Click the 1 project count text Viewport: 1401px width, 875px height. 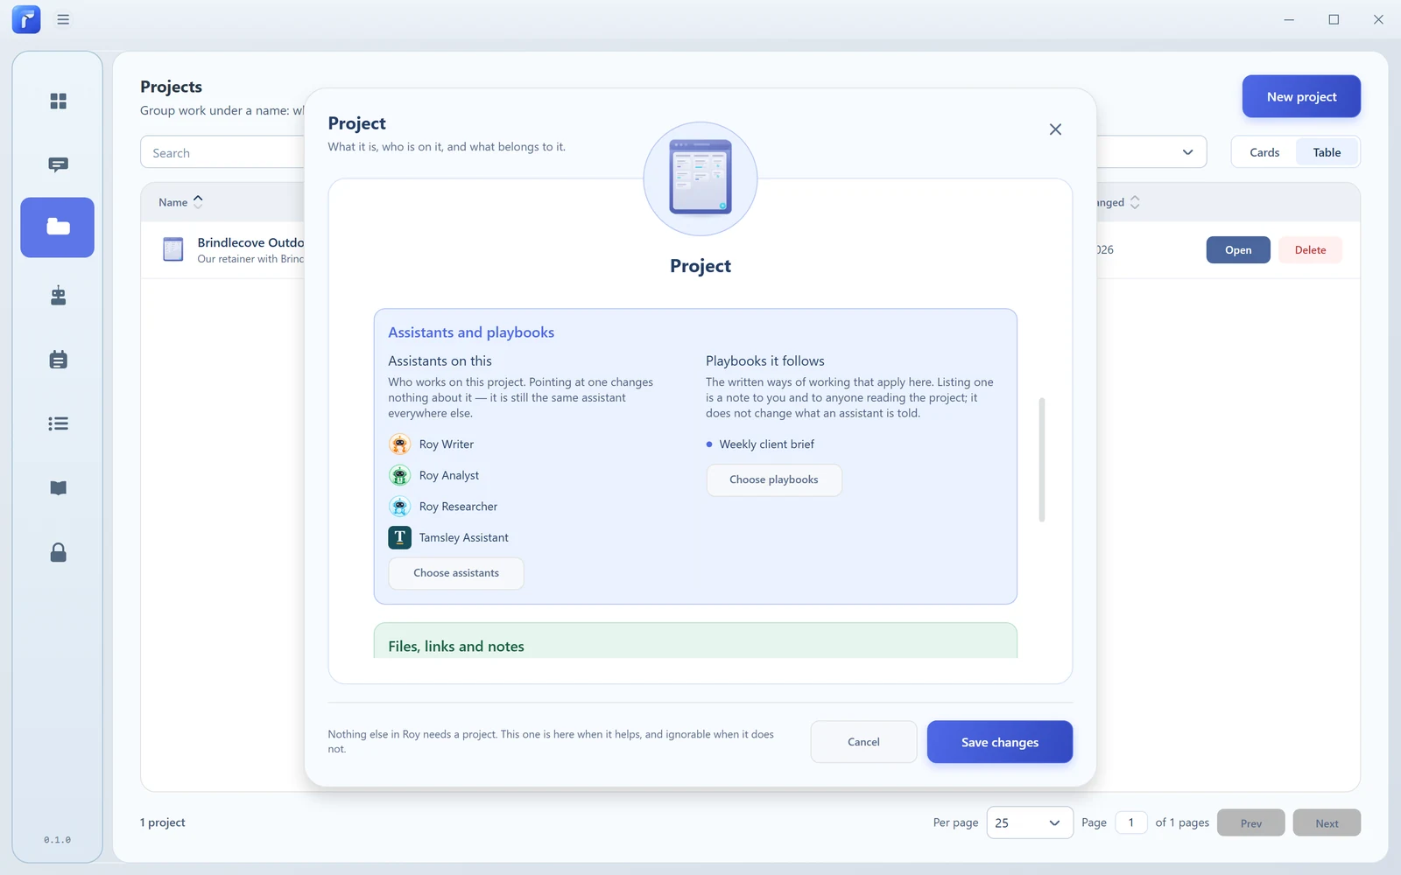pos(163,822)
